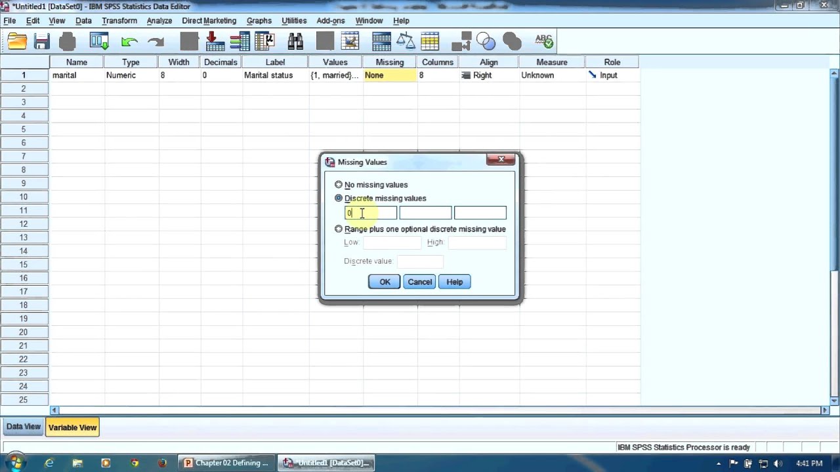Screen dimensions: 840x472
Task: Click the Variables icon with colored bars
Action: (x=240, y=42)
